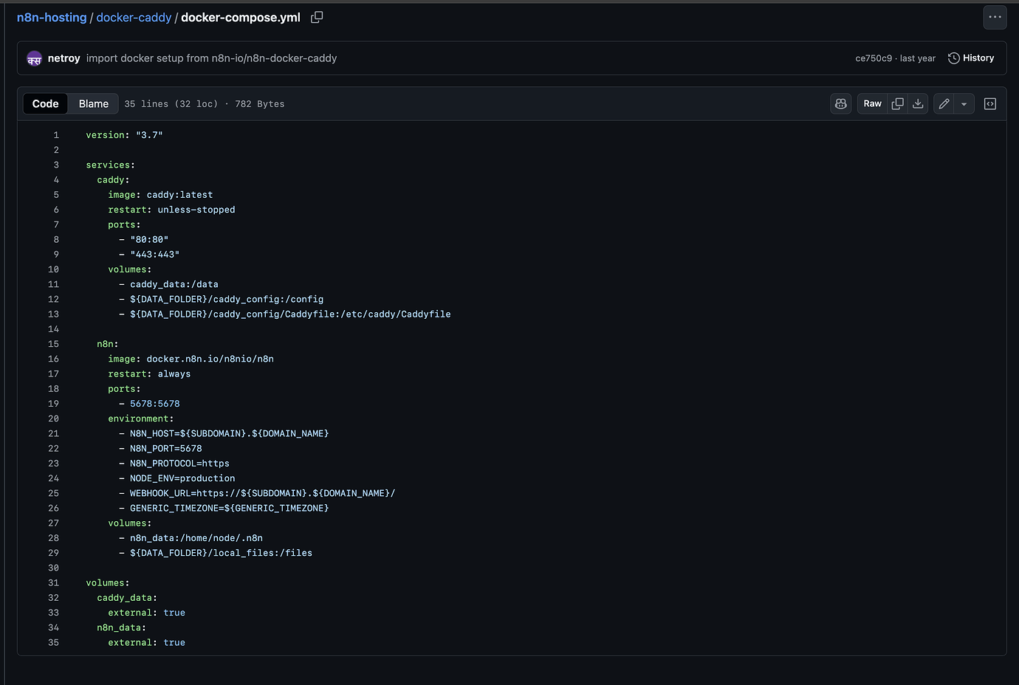1019x685 pixels.
Task: Edit the file with the pencil icon
Action: point(943,103)
